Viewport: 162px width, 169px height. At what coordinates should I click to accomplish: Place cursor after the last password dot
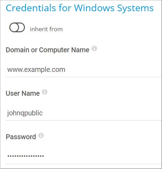click(44, 156)
